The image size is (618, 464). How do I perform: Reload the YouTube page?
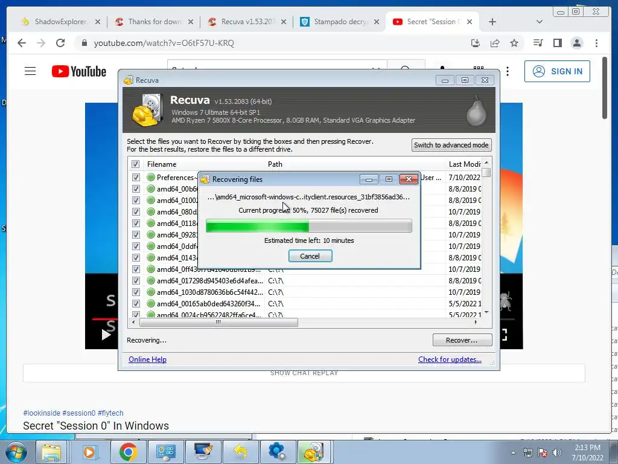[60, 43]
